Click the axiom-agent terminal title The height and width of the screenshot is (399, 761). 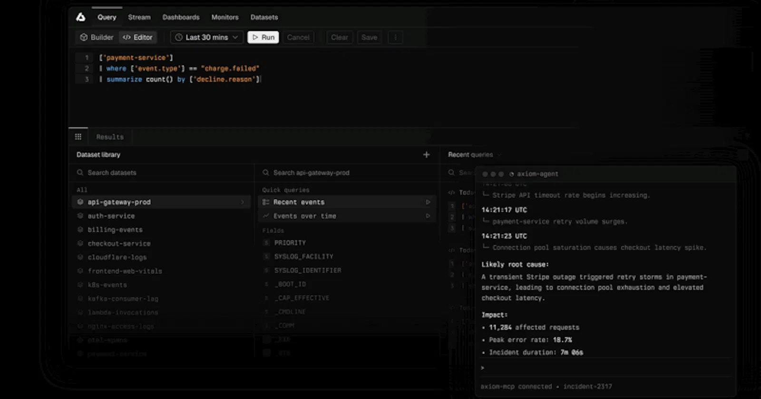click(537, 174)
